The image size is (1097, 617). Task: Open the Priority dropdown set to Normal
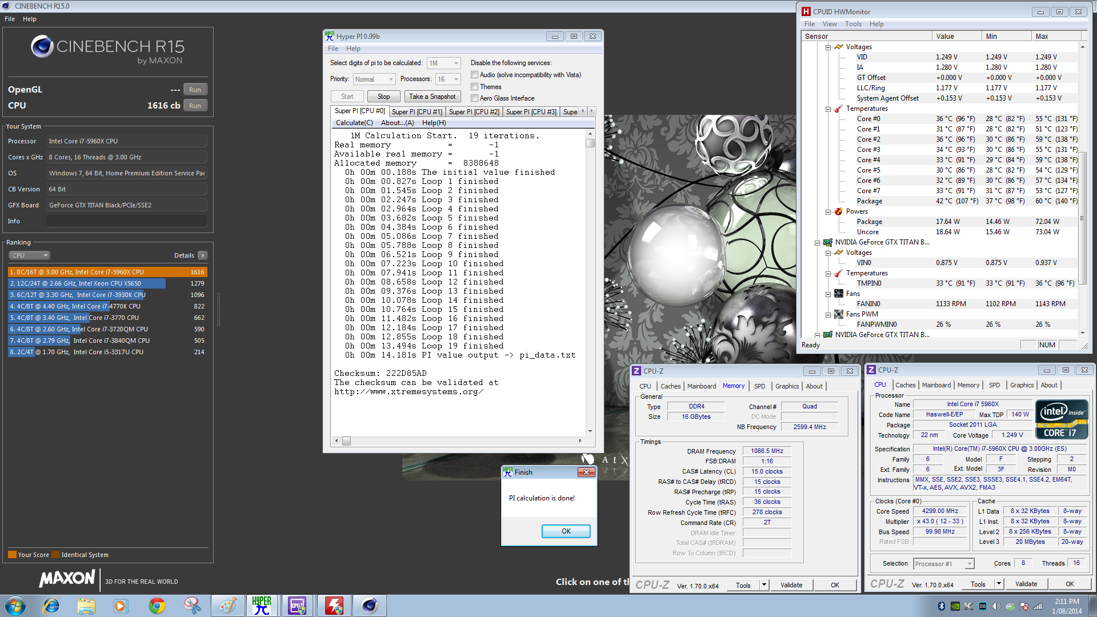(x=391, y=79)
